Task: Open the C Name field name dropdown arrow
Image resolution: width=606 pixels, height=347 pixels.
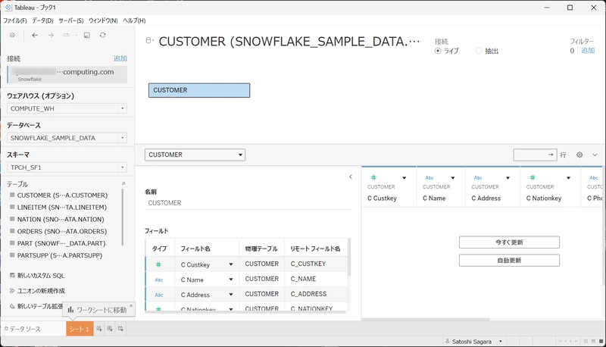Action: point(231,280)
